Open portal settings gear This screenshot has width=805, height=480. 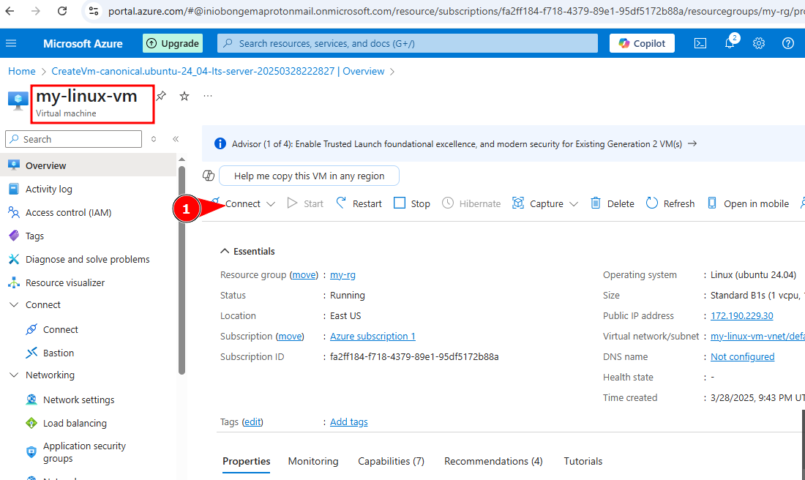(759, 44)
